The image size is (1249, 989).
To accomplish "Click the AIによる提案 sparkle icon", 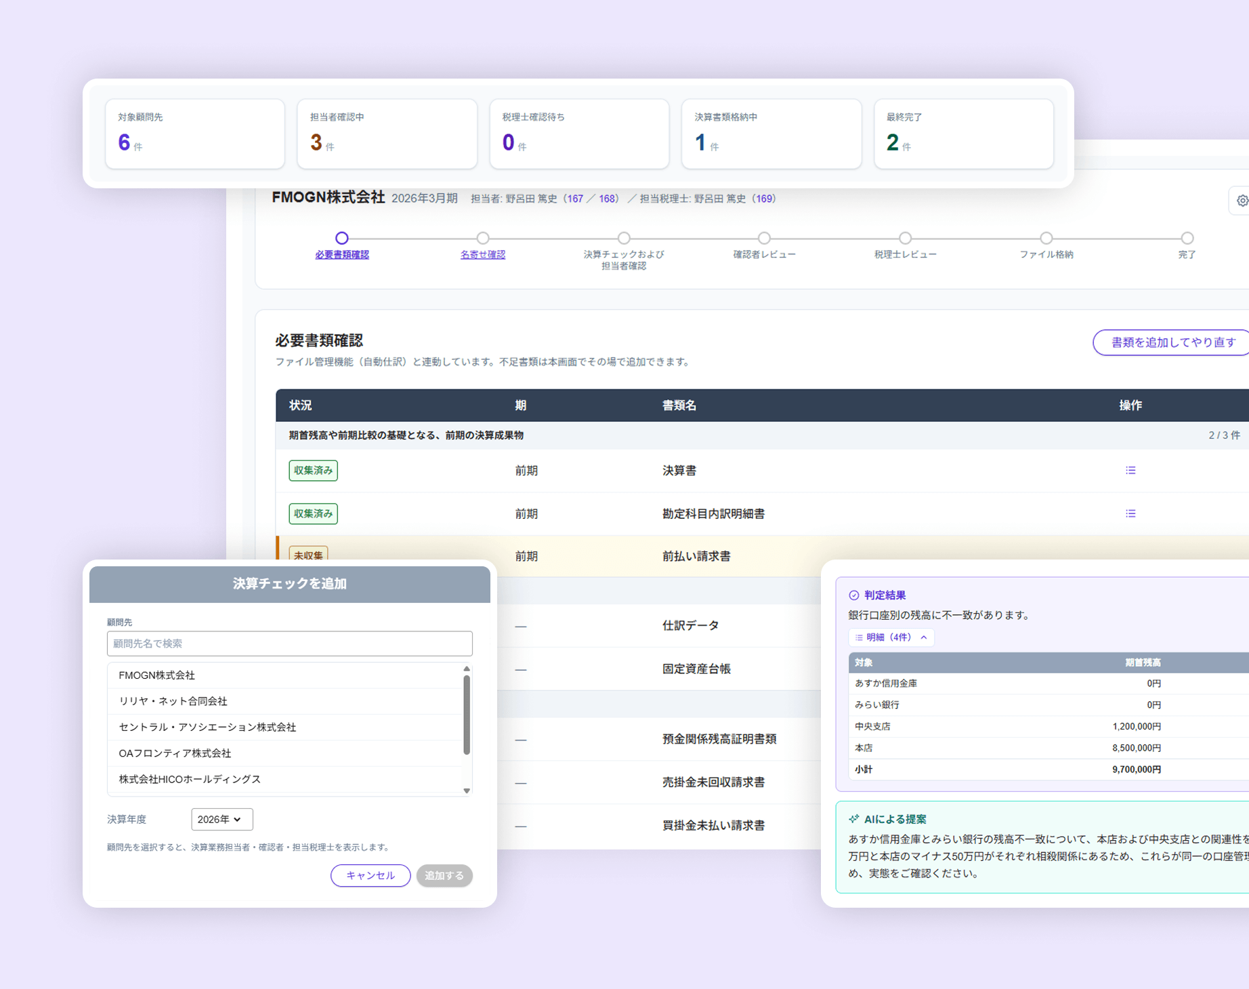I will (854, 819).
